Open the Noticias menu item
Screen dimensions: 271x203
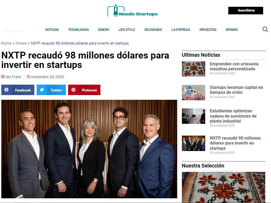coord(52,30)
